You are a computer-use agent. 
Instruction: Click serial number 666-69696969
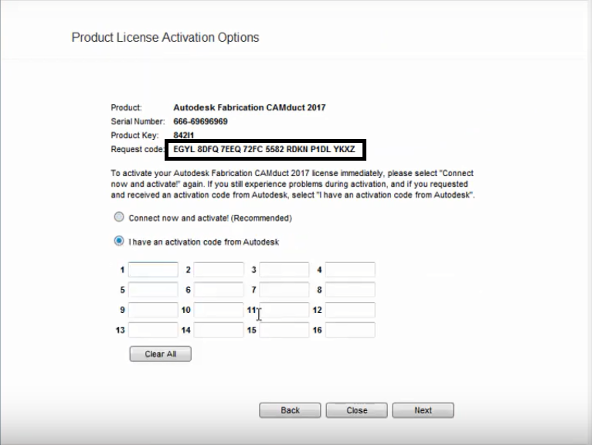point(200,121)
